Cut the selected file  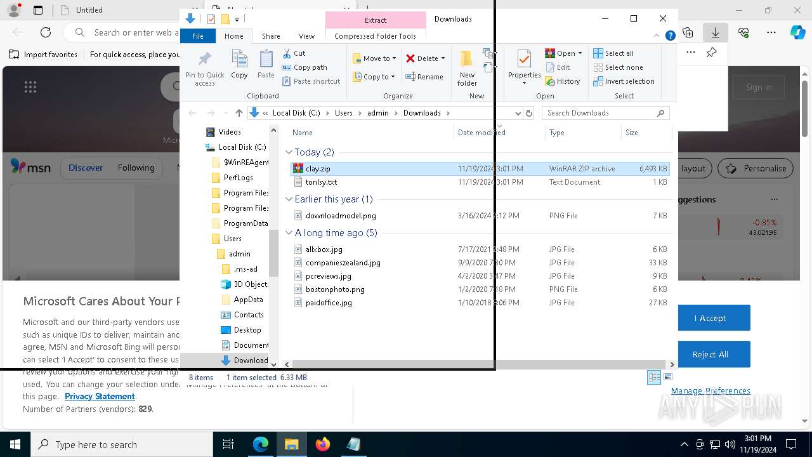point(294,53)
